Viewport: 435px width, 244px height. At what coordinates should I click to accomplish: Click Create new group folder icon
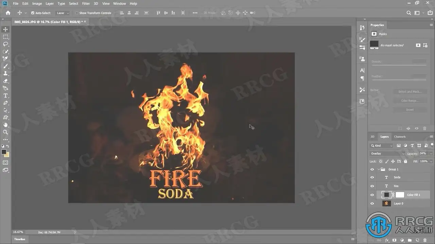click(410, 240)
